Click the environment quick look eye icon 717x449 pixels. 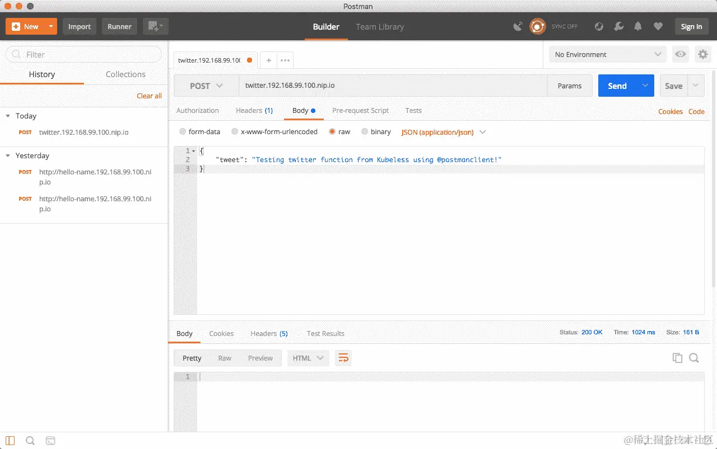click(681, 54)
